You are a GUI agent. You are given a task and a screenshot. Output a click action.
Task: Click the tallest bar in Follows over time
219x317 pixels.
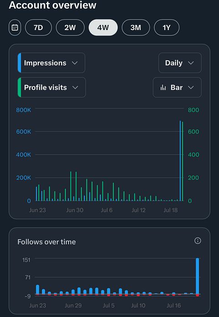(x=198, y=277)
